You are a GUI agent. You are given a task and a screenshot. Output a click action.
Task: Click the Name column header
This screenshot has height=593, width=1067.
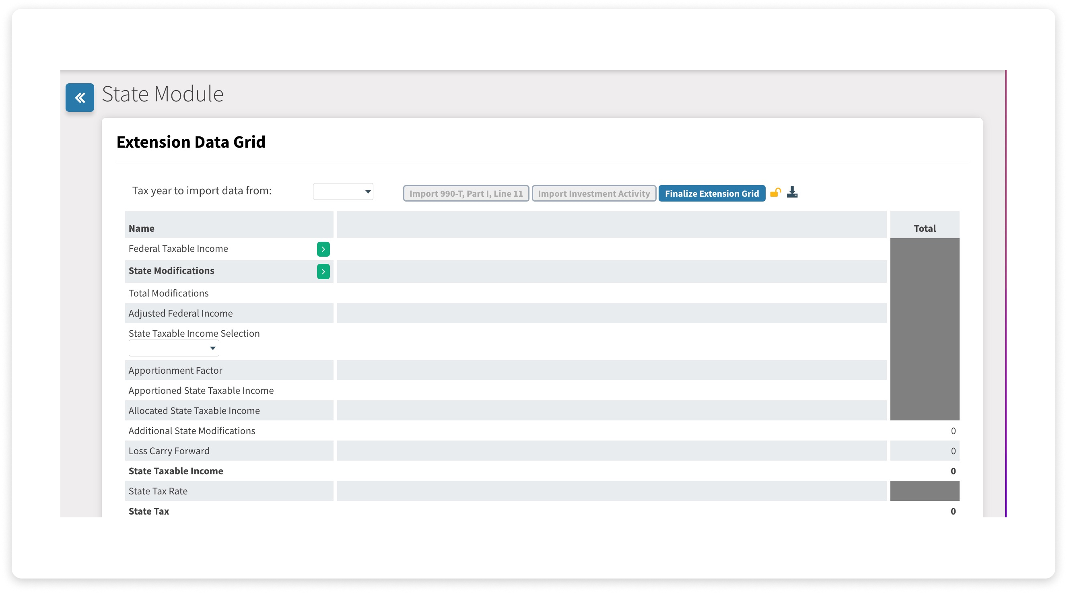pyautogui.click(x=142, y=228)
